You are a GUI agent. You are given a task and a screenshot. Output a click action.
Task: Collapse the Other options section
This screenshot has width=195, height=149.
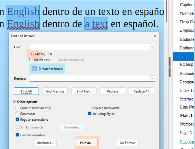click(14, 102)
